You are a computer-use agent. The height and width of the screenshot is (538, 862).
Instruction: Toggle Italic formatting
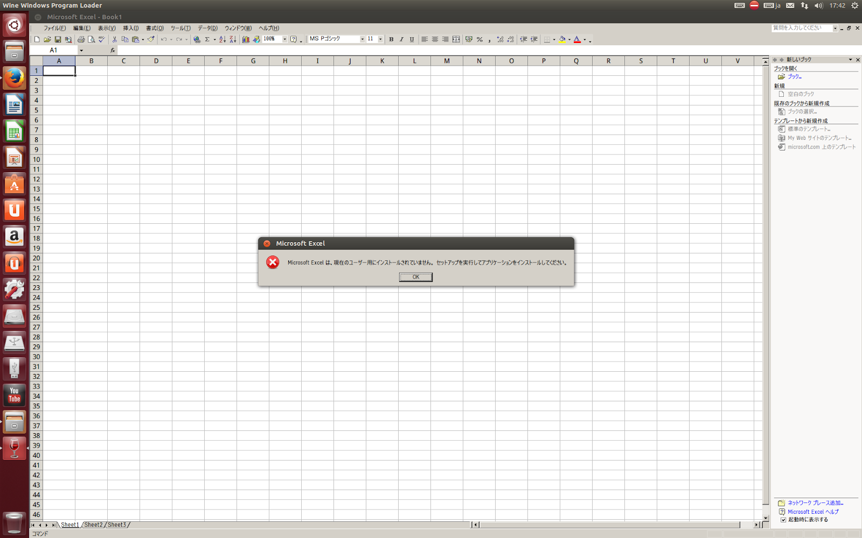401,39
